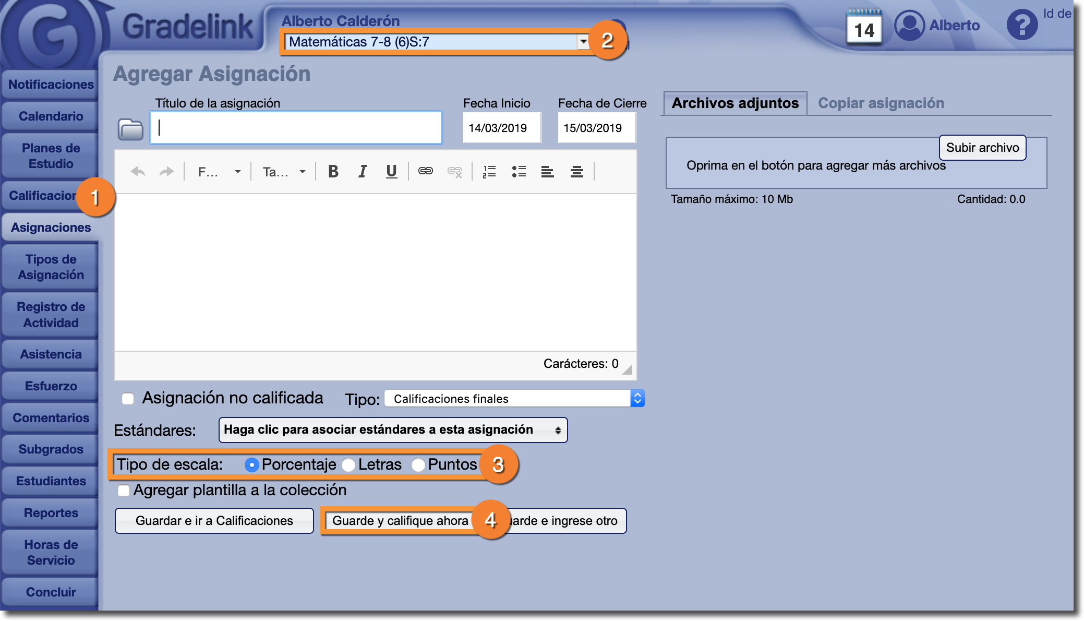Open Estándares association dropdown
The image size is (1084, 621).
(x=393, y=430)
